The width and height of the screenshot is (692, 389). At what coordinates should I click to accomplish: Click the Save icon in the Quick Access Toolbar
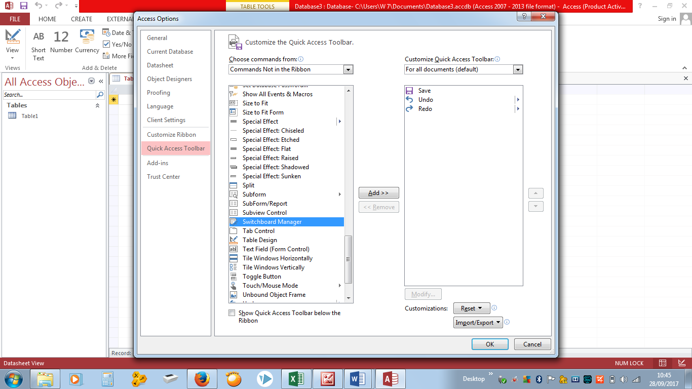coord(23,7)
